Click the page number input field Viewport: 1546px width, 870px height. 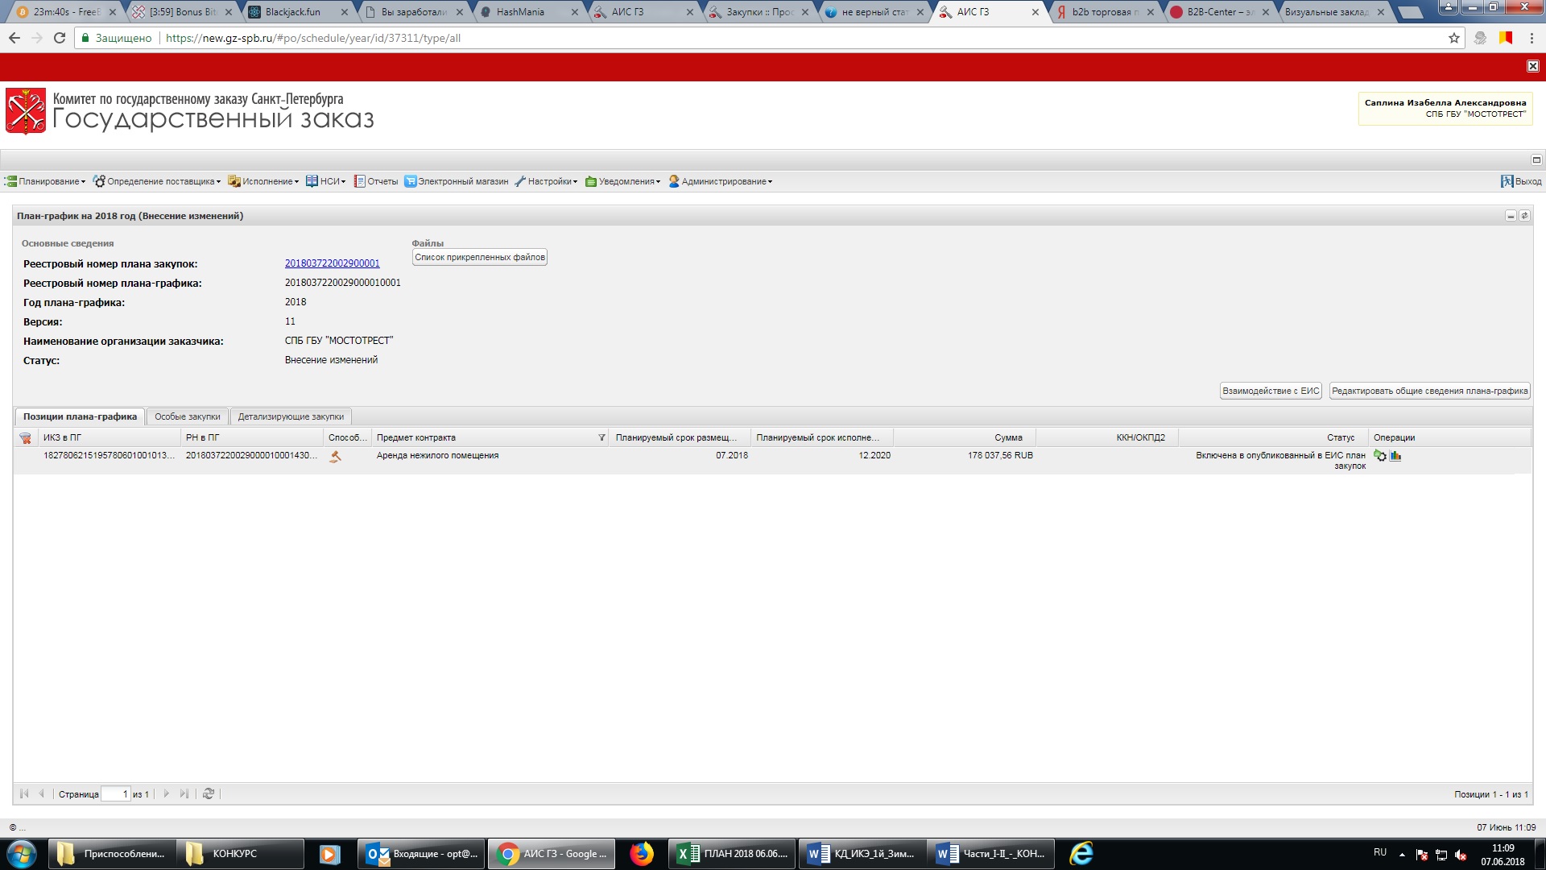116,794
